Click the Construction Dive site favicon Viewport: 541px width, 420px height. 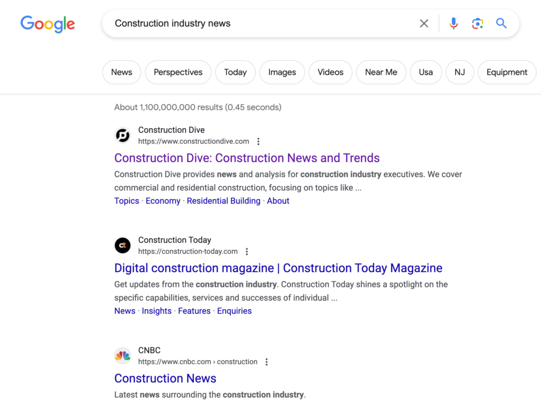coord(123,135)
